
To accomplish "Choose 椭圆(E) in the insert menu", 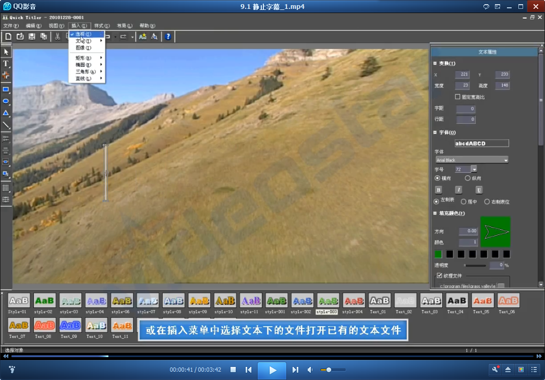I will 87,65.
